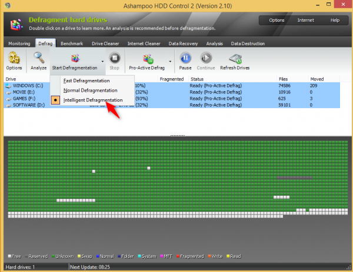Click the System cyan legend swatch
Screen dimensions: 353x272
coord(139,256)
